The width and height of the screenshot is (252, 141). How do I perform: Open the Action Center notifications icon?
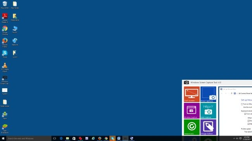click(240, 138)
